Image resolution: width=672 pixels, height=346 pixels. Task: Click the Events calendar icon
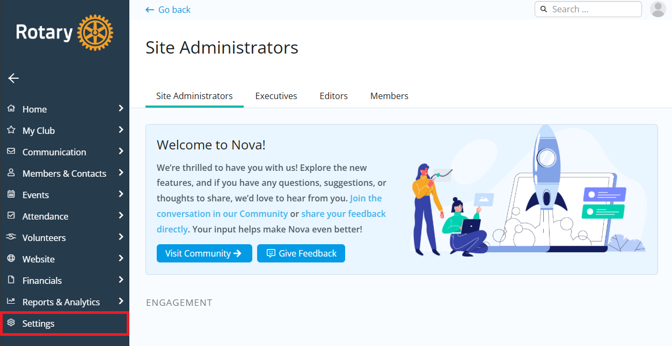[x=11, y=194]
